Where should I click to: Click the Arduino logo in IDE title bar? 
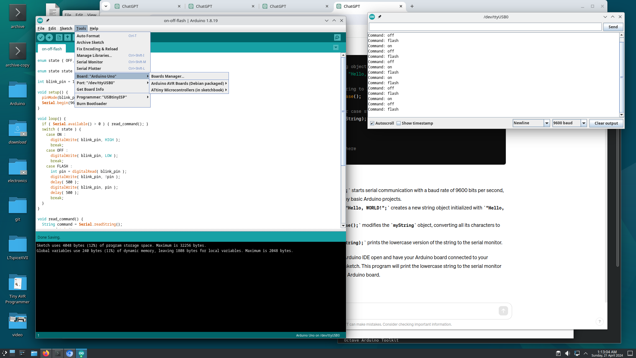40,21
